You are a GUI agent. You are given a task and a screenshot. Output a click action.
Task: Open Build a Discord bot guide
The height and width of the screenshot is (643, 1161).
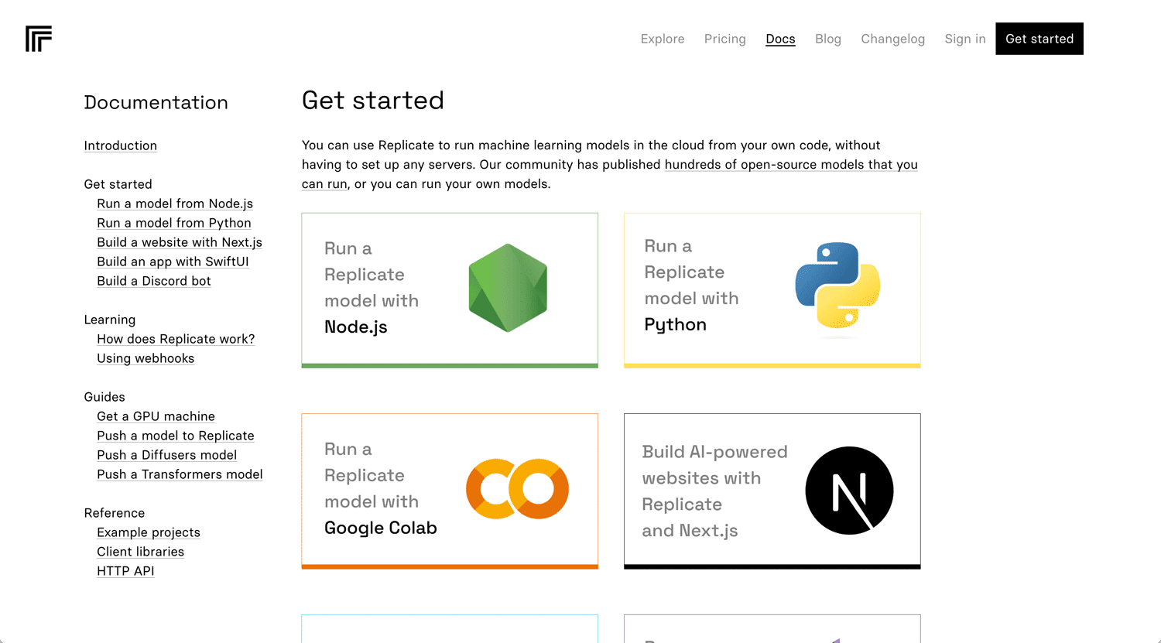click(154, 281)
